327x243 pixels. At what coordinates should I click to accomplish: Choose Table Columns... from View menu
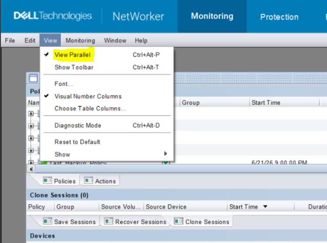coord(107,108)
